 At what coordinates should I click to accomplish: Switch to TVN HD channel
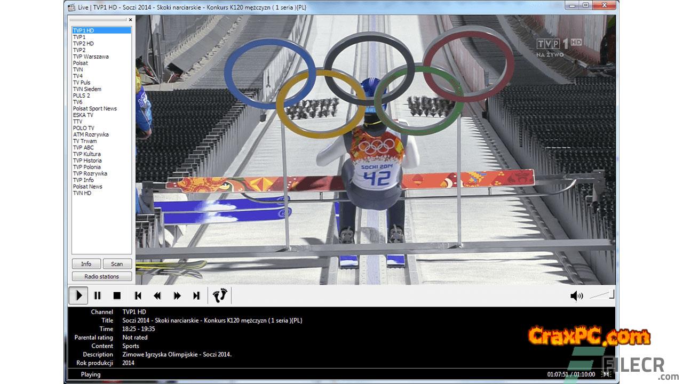[82, 193]
